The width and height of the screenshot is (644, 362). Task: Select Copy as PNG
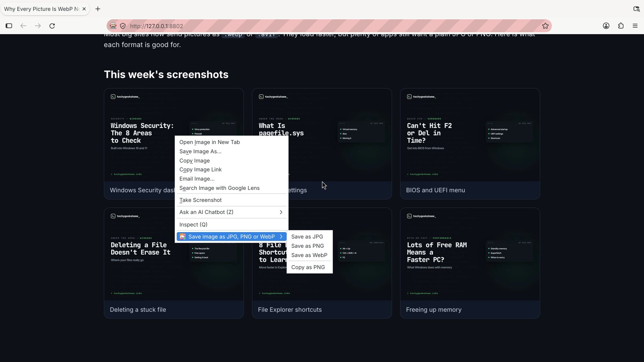310,267
